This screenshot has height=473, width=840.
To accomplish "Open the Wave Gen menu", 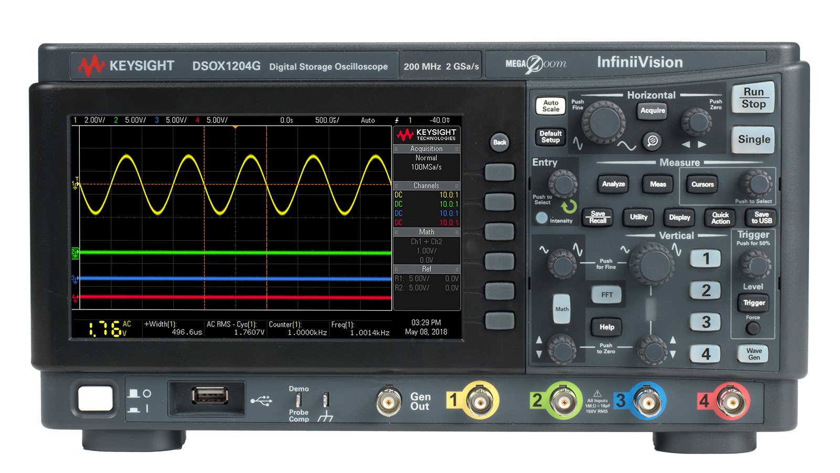I will (x=753, y=354).
